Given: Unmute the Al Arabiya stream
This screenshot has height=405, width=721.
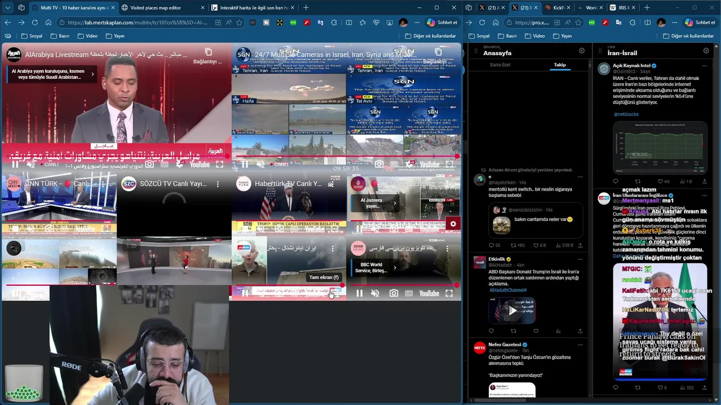Looking at the screenshot, I should [31, 165].
